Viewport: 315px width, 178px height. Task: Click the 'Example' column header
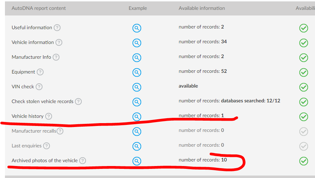(x=138, y=8)
